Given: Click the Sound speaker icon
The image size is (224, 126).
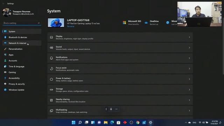Looking at the screenshot, I should 51,48.
